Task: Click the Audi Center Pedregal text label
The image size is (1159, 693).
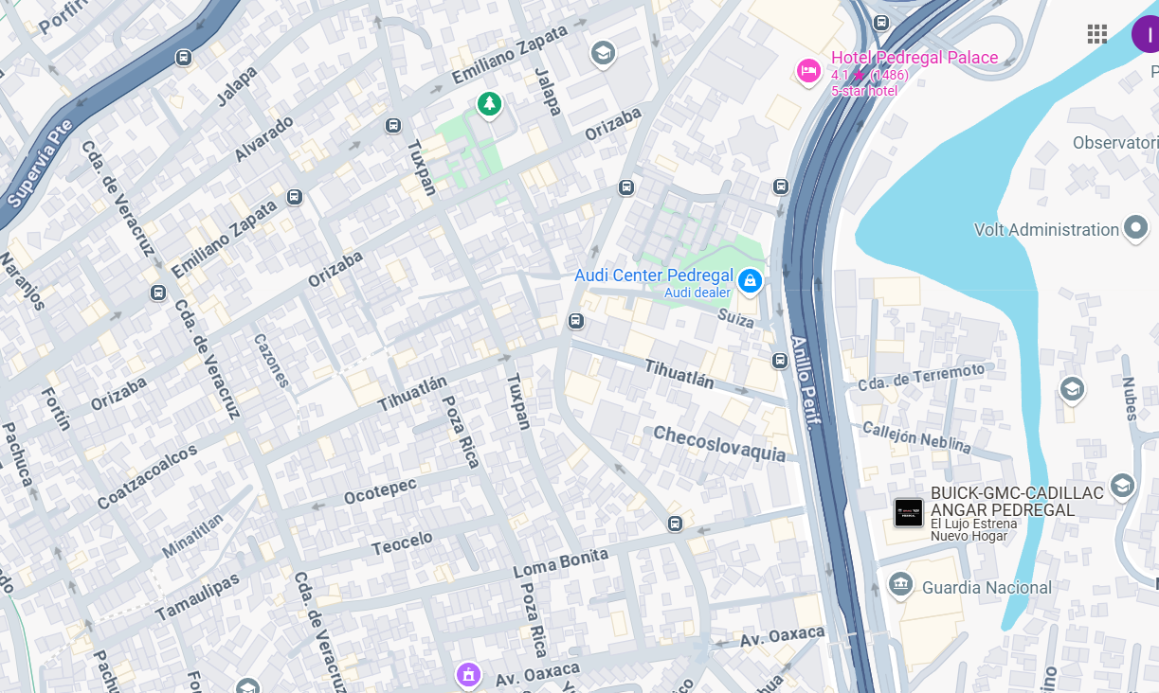Action: pos(654,275)
